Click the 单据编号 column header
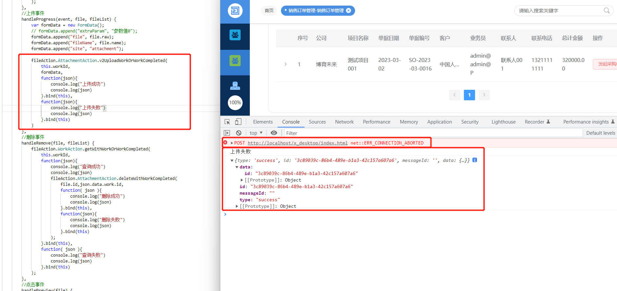The image size is (617, 291). click(419, 38)
